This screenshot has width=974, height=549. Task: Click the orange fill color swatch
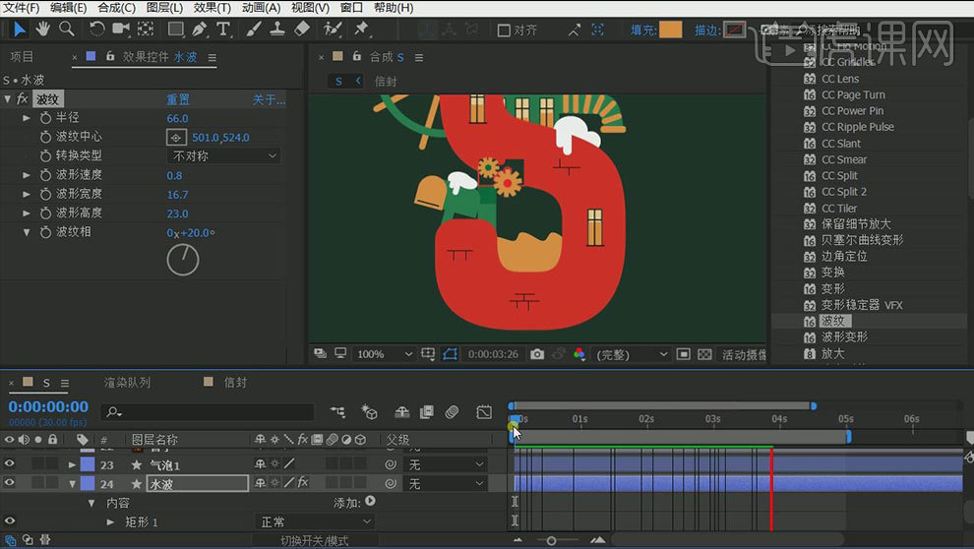[670, 30]
